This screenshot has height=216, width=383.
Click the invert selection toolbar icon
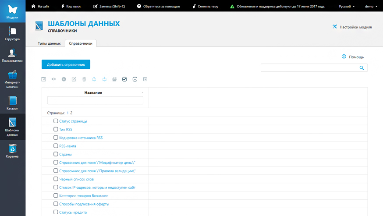[145, 79]
